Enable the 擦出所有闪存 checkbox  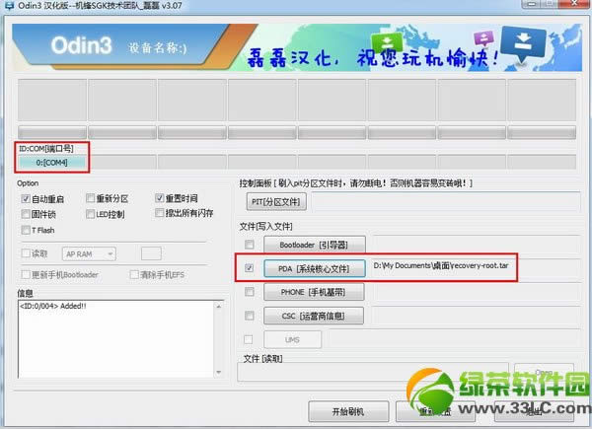pos(159,213)
